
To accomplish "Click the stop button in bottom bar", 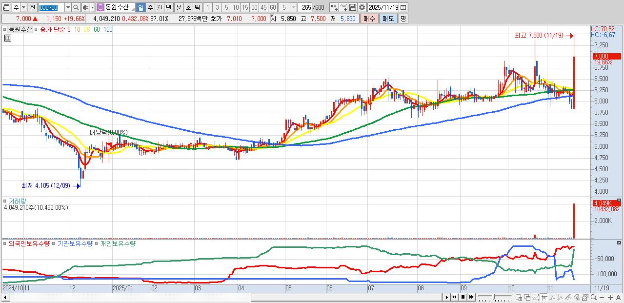I will (463, 297).
